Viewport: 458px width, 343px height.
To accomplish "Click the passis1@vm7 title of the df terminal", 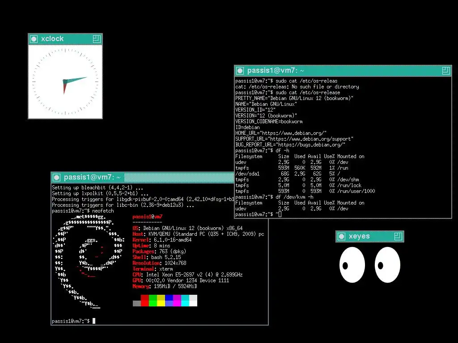I will coord(276,70).
